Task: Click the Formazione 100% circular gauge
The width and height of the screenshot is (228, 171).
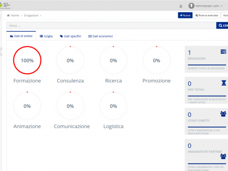Action: pos(27,60)
